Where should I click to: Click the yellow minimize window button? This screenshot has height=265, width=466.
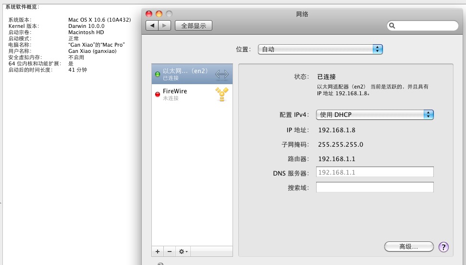(159, 14)
